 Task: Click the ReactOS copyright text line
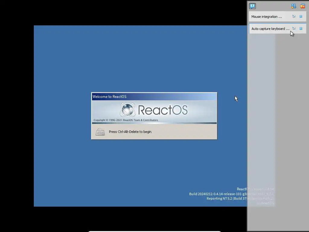pos(126,120)
